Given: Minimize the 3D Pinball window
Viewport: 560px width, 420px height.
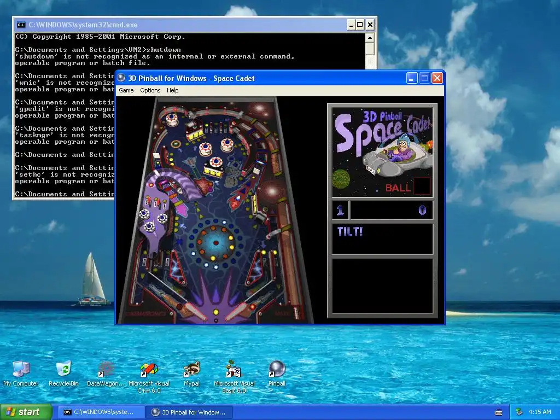Looking at the screenshot, I should pyautogui.click(x=412, y=78).
